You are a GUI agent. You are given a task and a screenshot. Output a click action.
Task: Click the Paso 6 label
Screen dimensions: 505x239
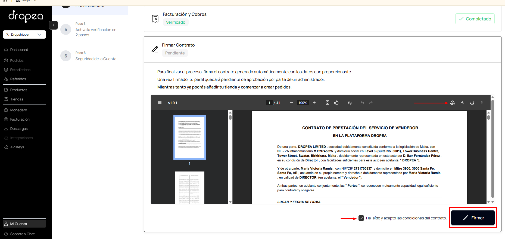tap(80, 53)
